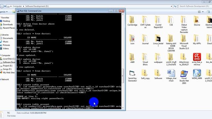Screen dimensions: 212x119
Task: Select the vb60 folder
Action: [132, 58]
